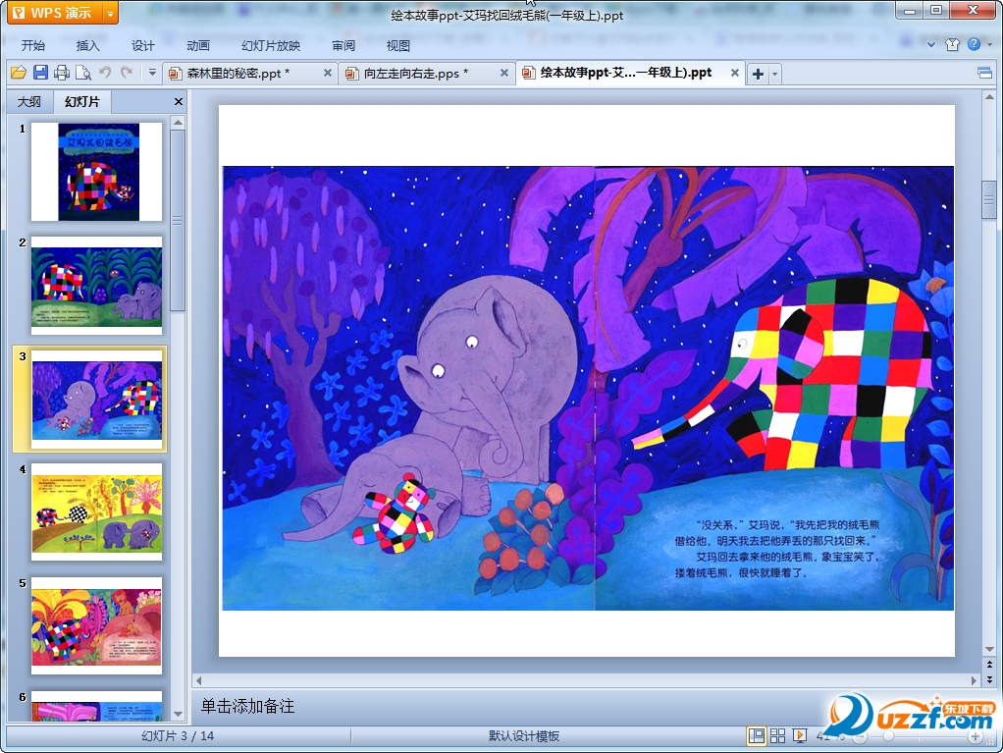1003x753 pixels.
Task: Open the 幻灯片放映 ribbon tab
Action: click(271, 45)
